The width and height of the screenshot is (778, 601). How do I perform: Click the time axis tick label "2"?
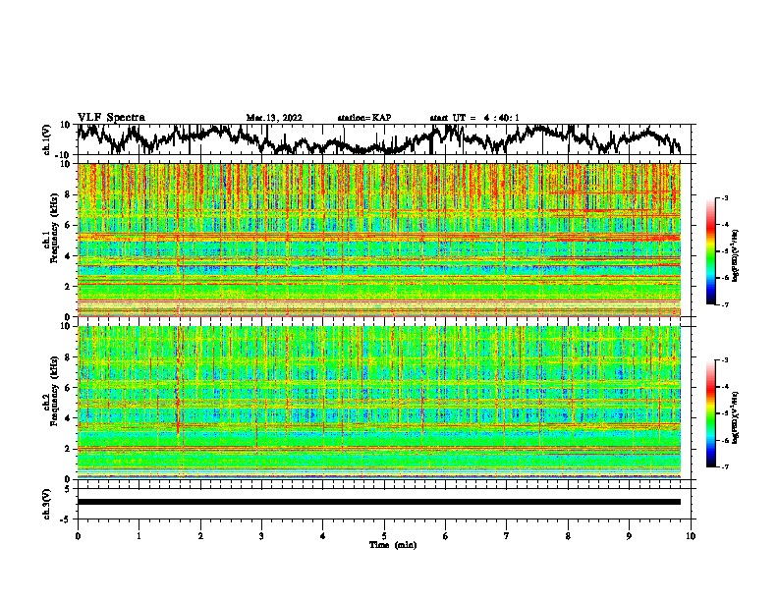pyautogui.click(x=200, y=536)
